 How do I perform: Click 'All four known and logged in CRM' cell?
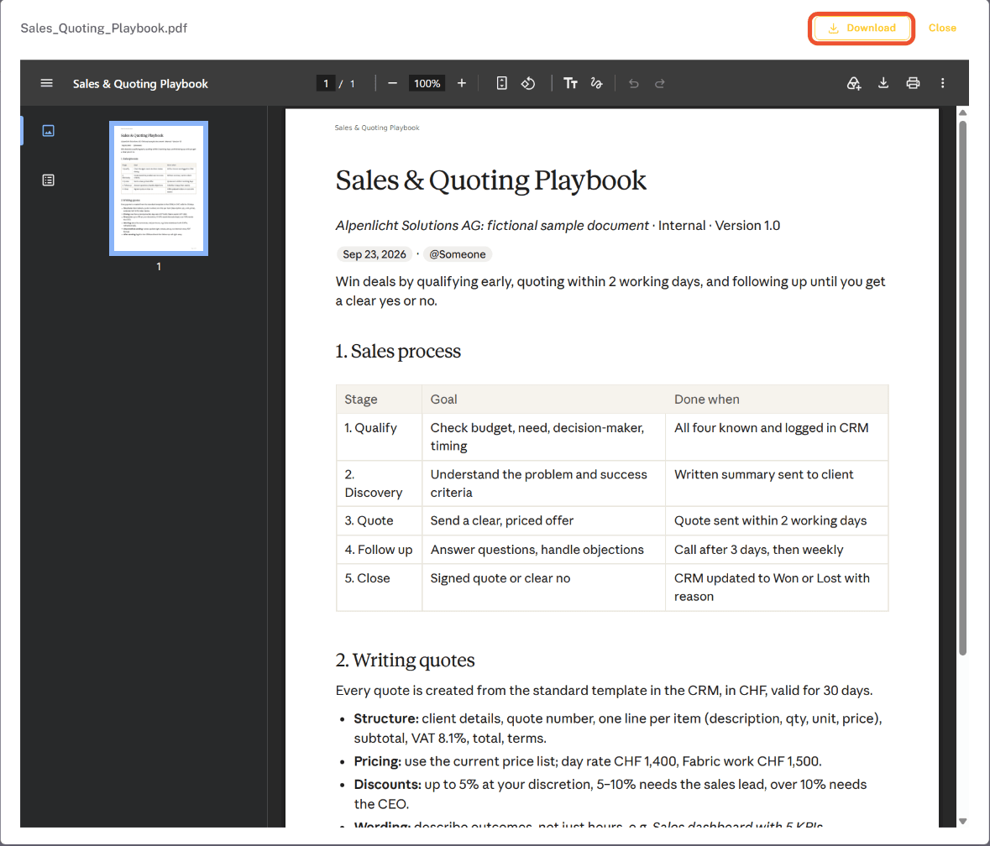tap(777, 436)
